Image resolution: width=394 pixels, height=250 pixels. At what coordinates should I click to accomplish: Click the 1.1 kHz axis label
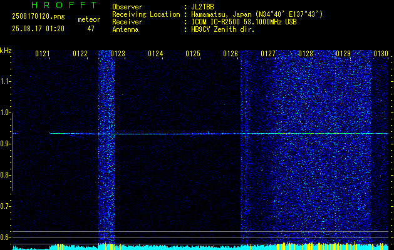pos(5,81)
